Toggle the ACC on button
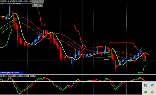Image resolution: width=156 pixels, height=95 pixels. 37,5
